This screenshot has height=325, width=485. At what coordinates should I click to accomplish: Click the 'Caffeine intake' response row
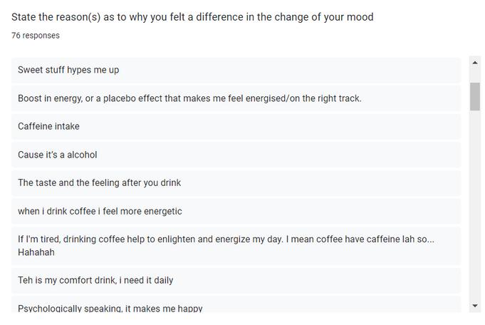pos(236,126)
